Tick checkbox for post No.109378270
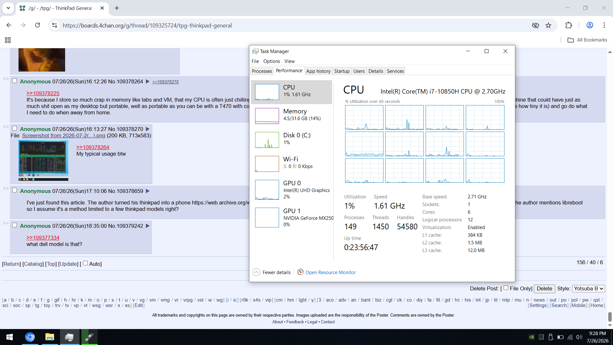 (14, 128)
